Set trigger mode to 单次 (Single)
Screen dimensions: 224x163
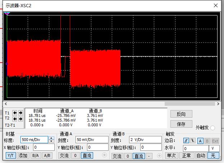(x=172, y=155)
